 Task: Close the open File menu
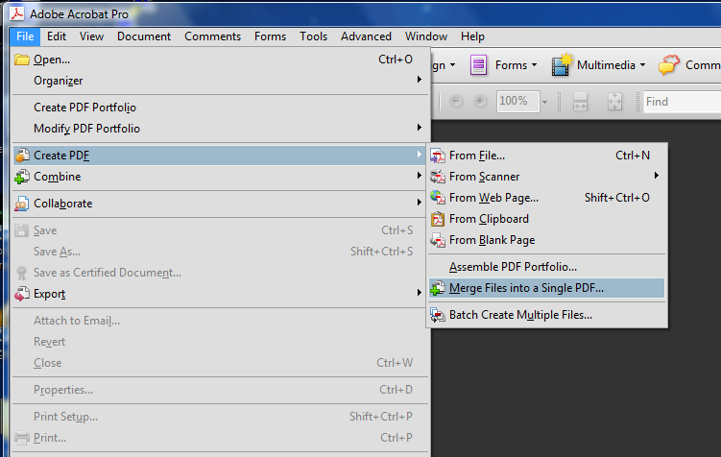(25, 36)
